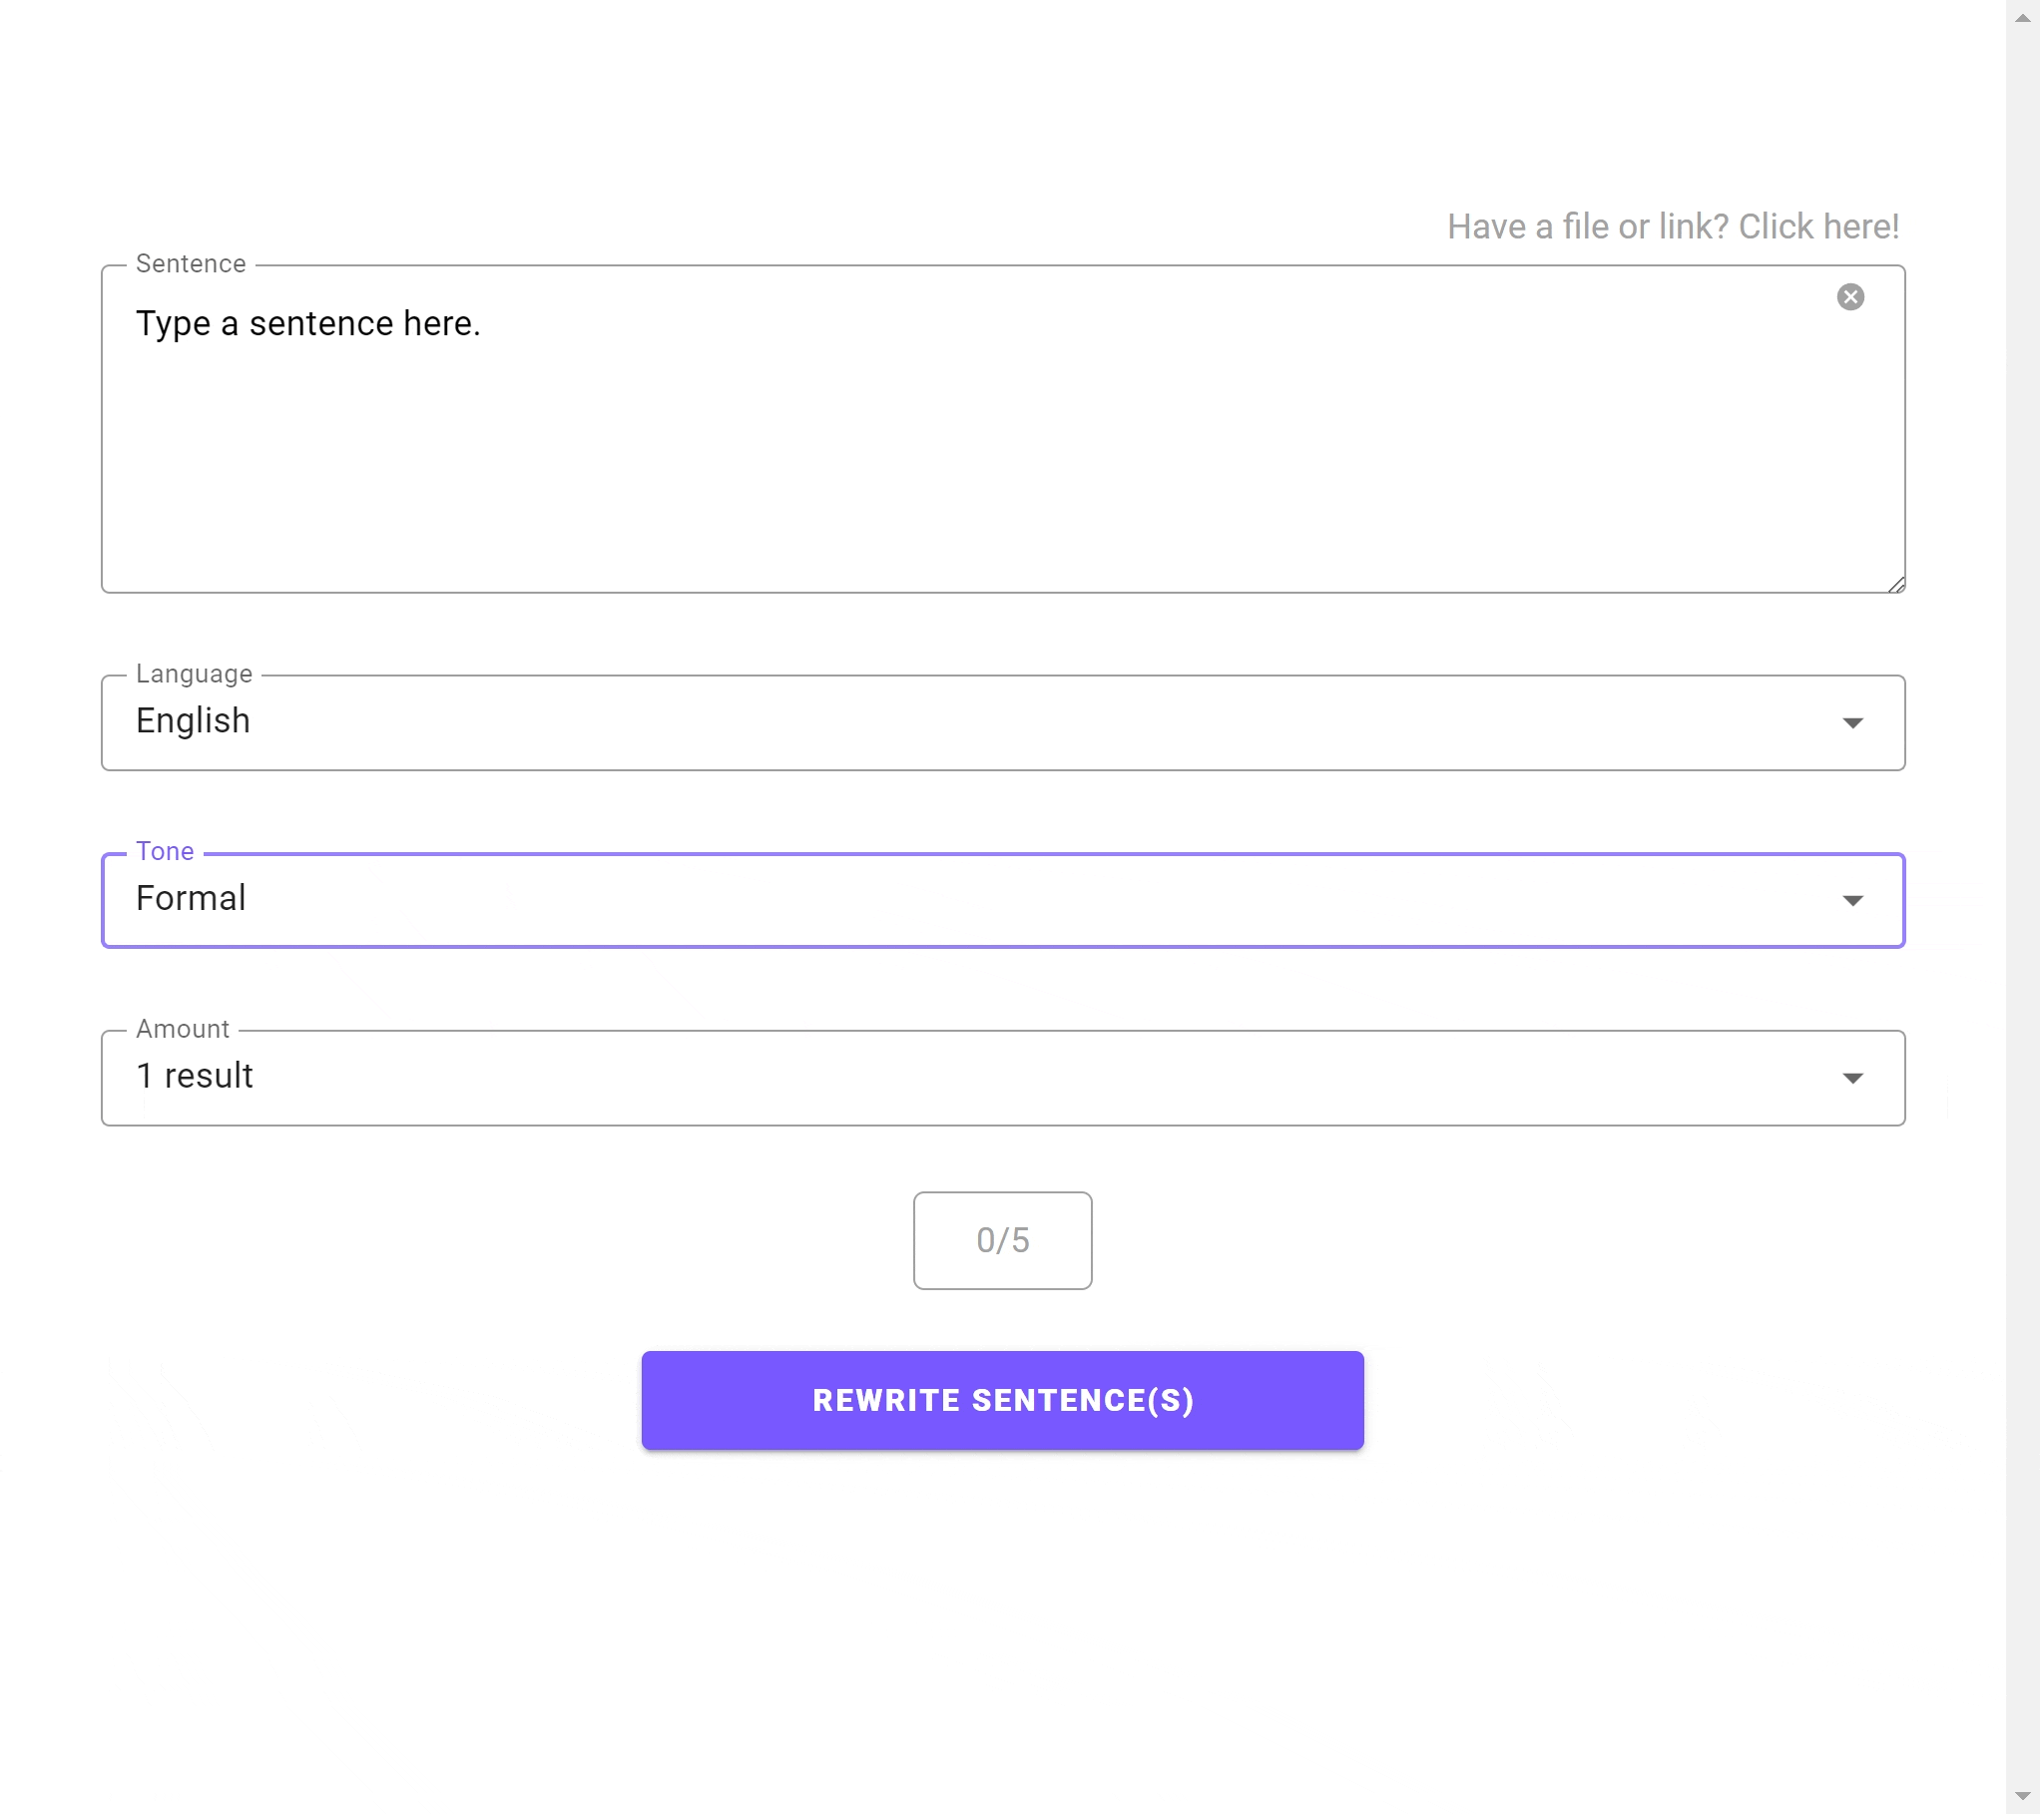Click the scrollbar down arrow
This screenshot has height=1814, width=2040.
click(2022, 1796)
